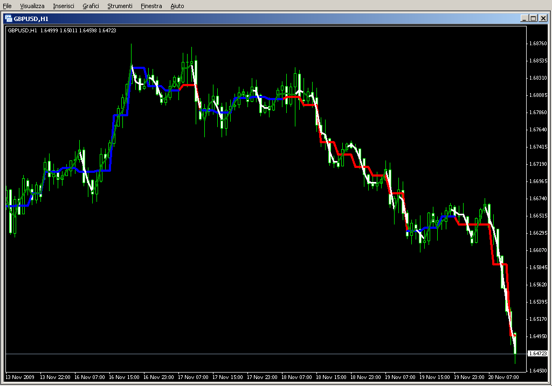Click time label 13 Nov 2009
Screen dimensions: 552x386
tap(20, 377)
